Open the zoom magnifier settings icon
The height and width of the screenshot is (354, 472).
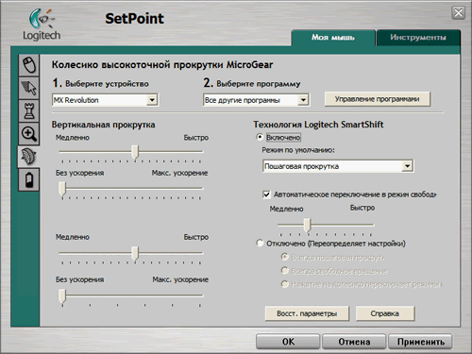(29, 134)
